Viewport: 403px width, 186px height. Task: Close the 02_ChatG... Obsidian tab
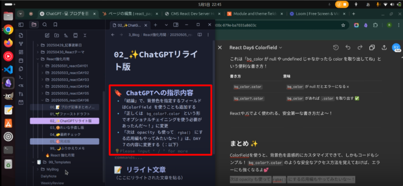[146, 25]
